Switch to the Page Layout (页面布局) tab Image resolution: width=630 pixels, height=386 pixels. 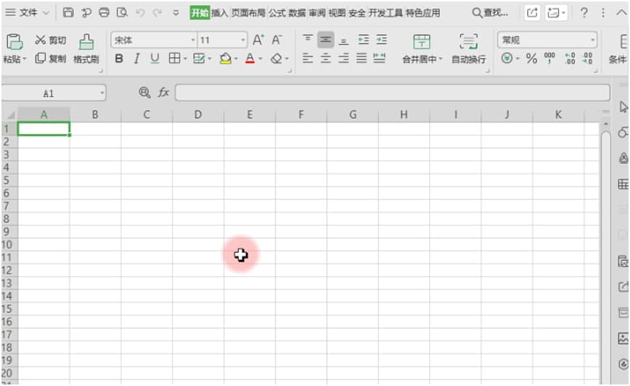click(249, 13)
